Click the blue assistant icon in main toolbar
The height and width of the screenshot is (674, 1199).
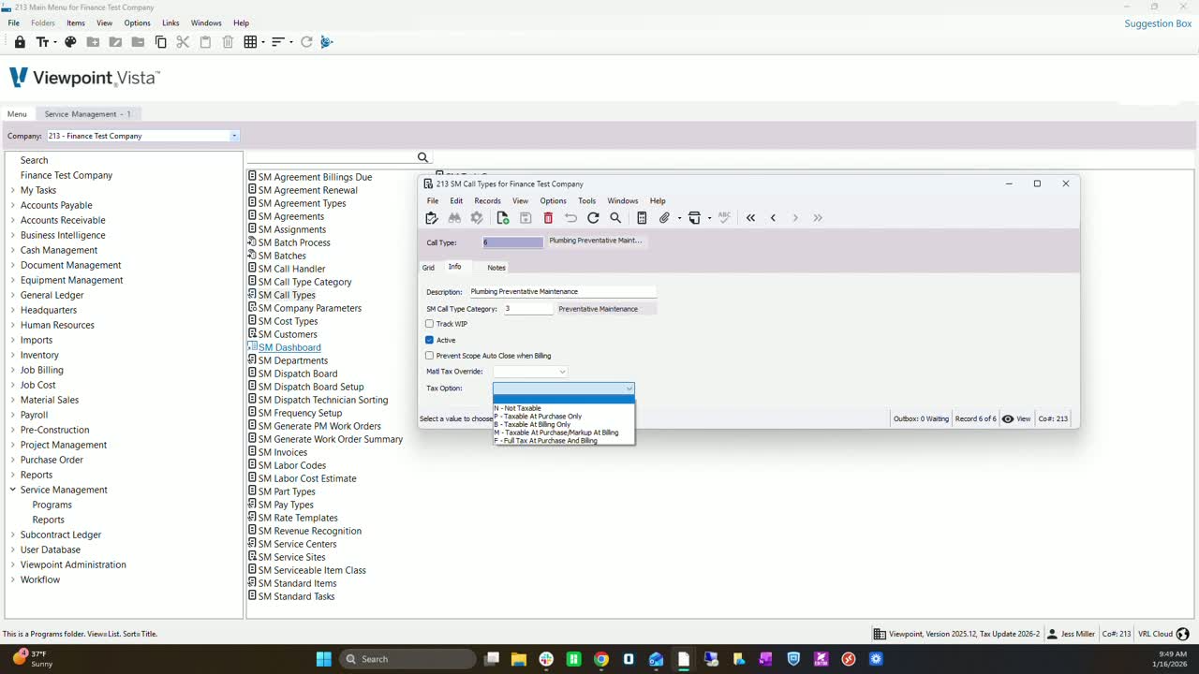point(327,42)
